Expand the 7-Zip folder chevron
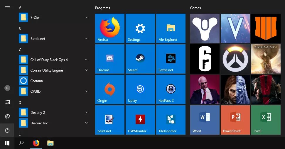 (x=86, y=17)
